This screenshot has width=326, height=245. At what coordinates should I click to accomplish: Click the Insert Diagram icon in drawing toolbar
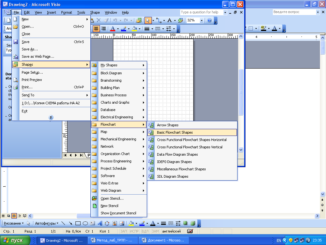(x=107, y=223)
